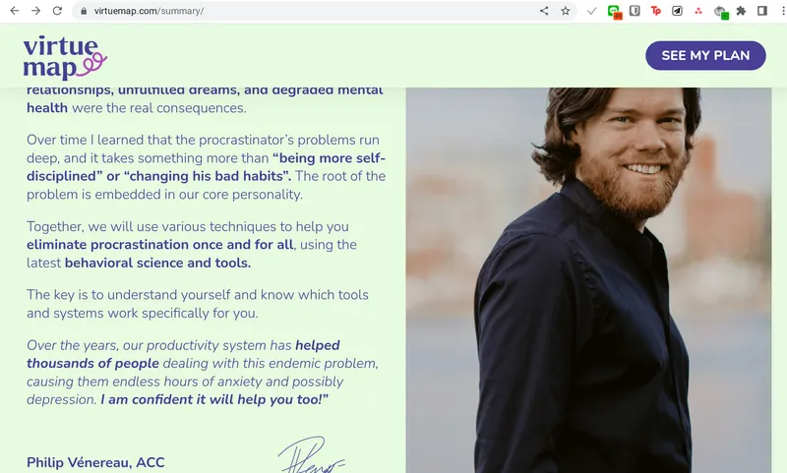
Task: Open the virtue map logo link
Action: coord(65,58)
